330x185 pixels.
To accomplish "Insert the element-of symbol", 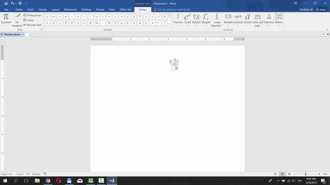I will 146,23.
